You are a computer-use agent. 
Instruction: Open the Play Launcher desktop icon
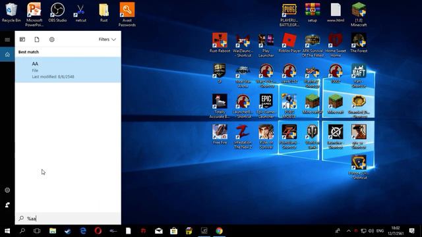pos(266,45)
